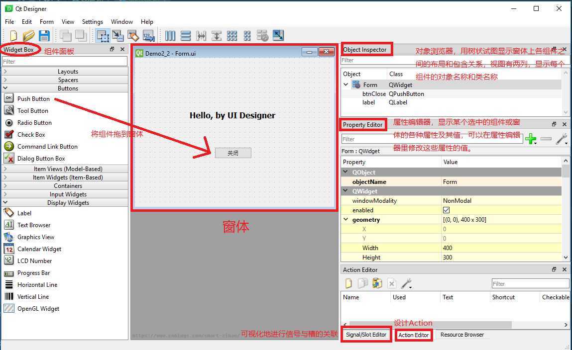Expand the Layouts widget category
Viewport: 572px width, 350px height.
tap(5, 72)
